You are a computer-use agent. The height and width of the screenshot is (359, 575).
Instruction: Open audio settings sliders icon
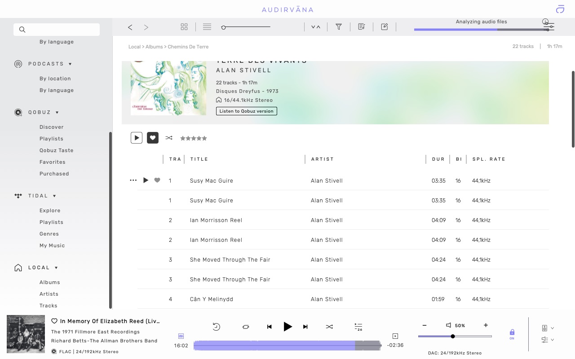[548, 26]
